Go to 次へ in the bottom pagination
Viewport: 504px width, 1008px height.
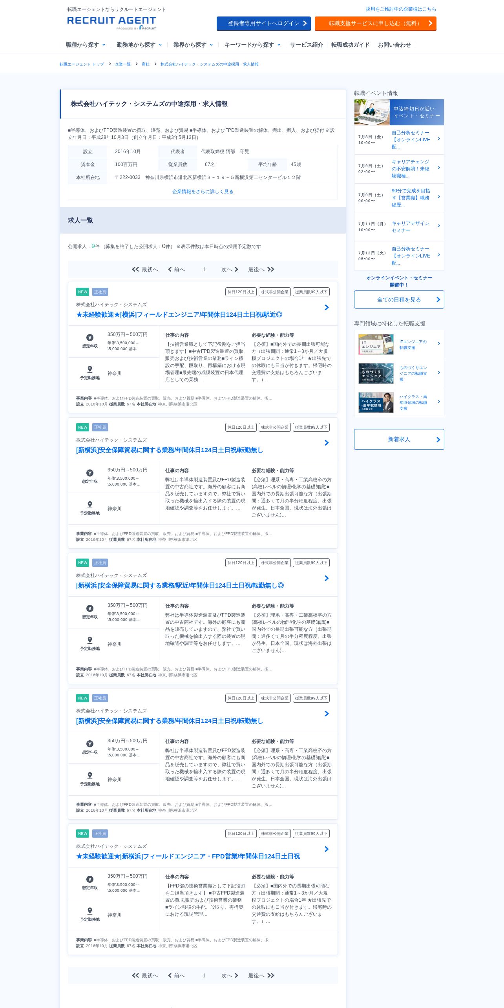click(230, 975)
